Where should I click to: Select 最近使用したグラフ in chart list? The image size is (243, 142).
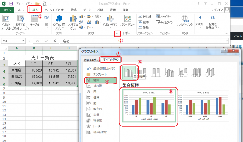(x=101, y=68)
